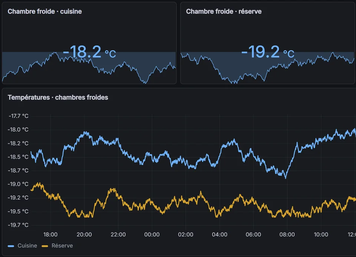Toggle the Réserve series legend label

pos(62,246)
